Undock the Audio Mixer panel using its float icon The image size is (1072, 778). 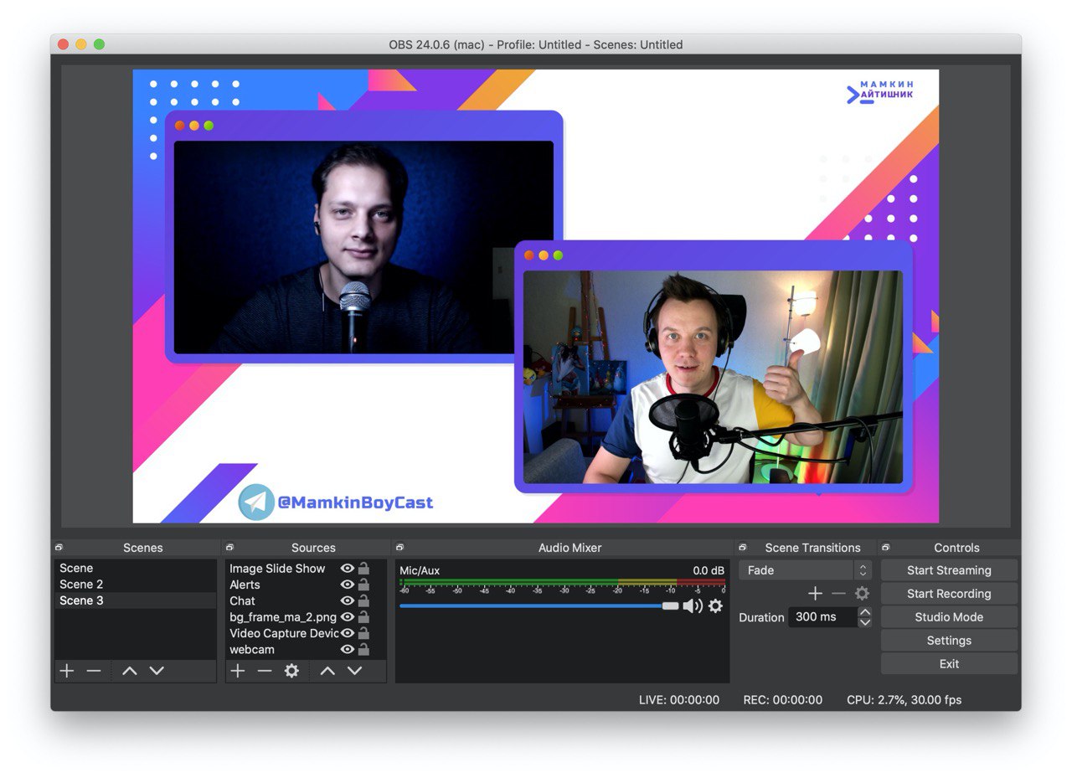click(x=400, y=548)
